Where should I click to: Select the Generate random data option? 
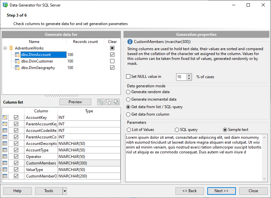(129, 92)
